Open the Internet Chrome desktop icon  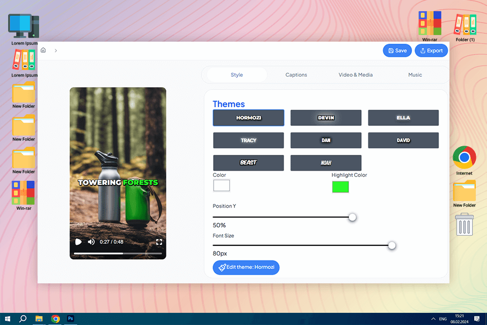(464, 160)
